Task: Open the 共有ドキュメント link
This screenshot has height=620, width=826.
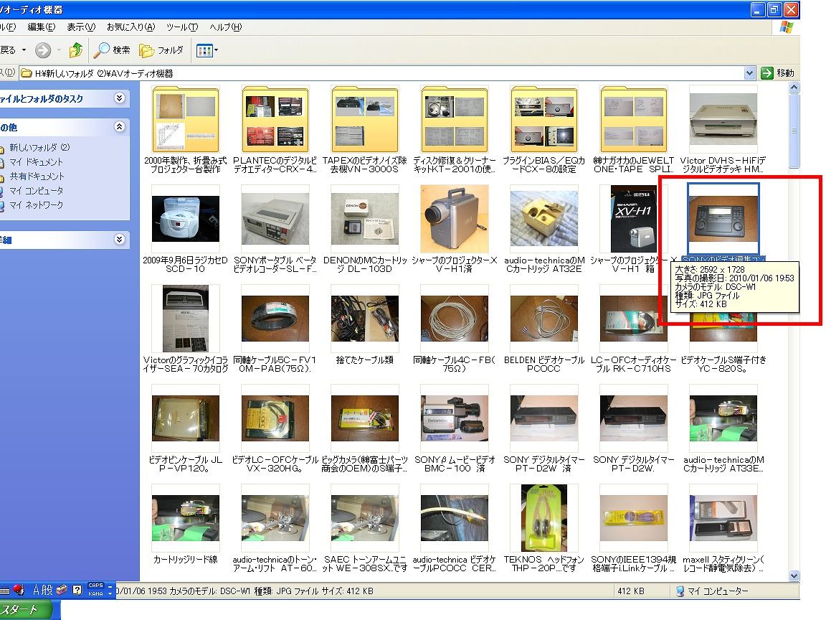Action: (x=37, y=176)
